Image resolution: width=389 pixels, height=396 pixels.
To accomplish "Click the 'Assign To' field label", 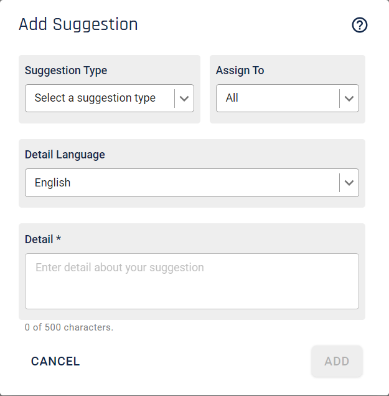I will coord(240,70).
